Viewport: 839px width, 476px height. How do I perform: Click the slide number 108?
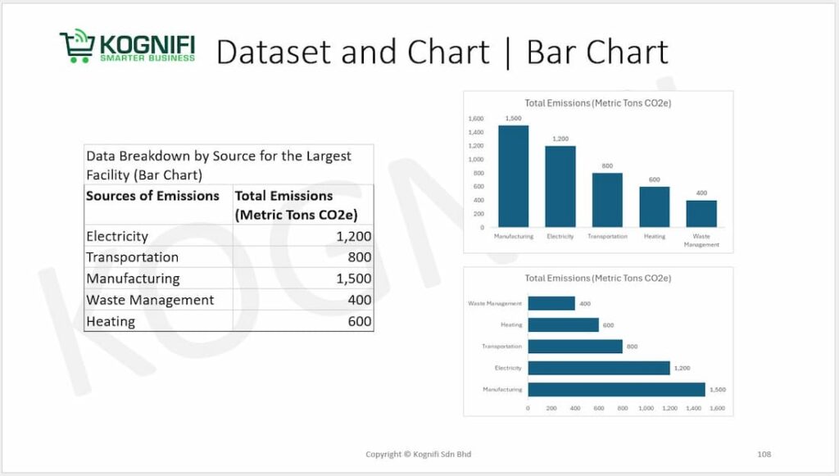[x=764, y=454]
